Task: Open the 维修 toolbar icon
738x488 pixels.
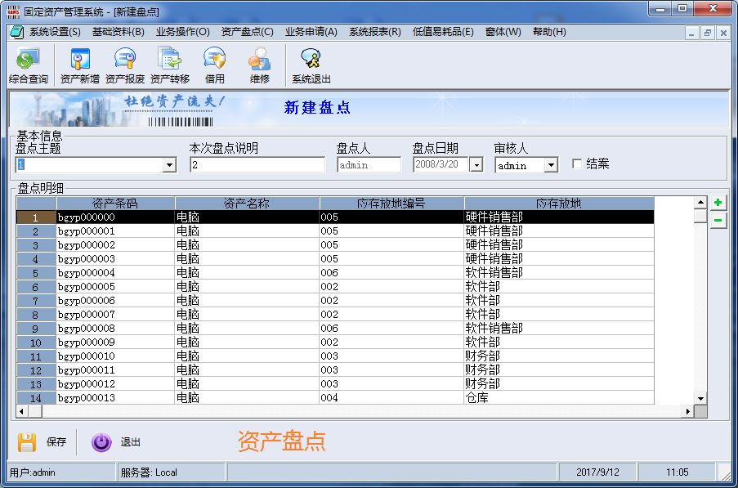Action: 259,65
